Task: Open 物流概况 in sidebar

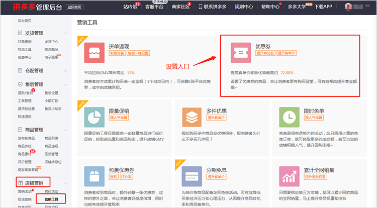Action: pyautogui.click(x=51, y=49)
